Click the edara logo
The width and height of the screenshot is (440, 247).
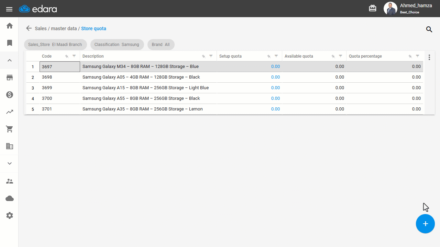tap(38, 9)
